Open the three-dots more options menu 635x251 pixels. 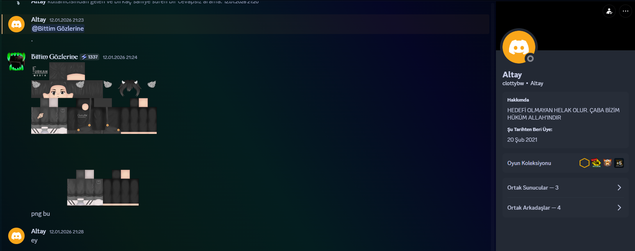[625, 11]
